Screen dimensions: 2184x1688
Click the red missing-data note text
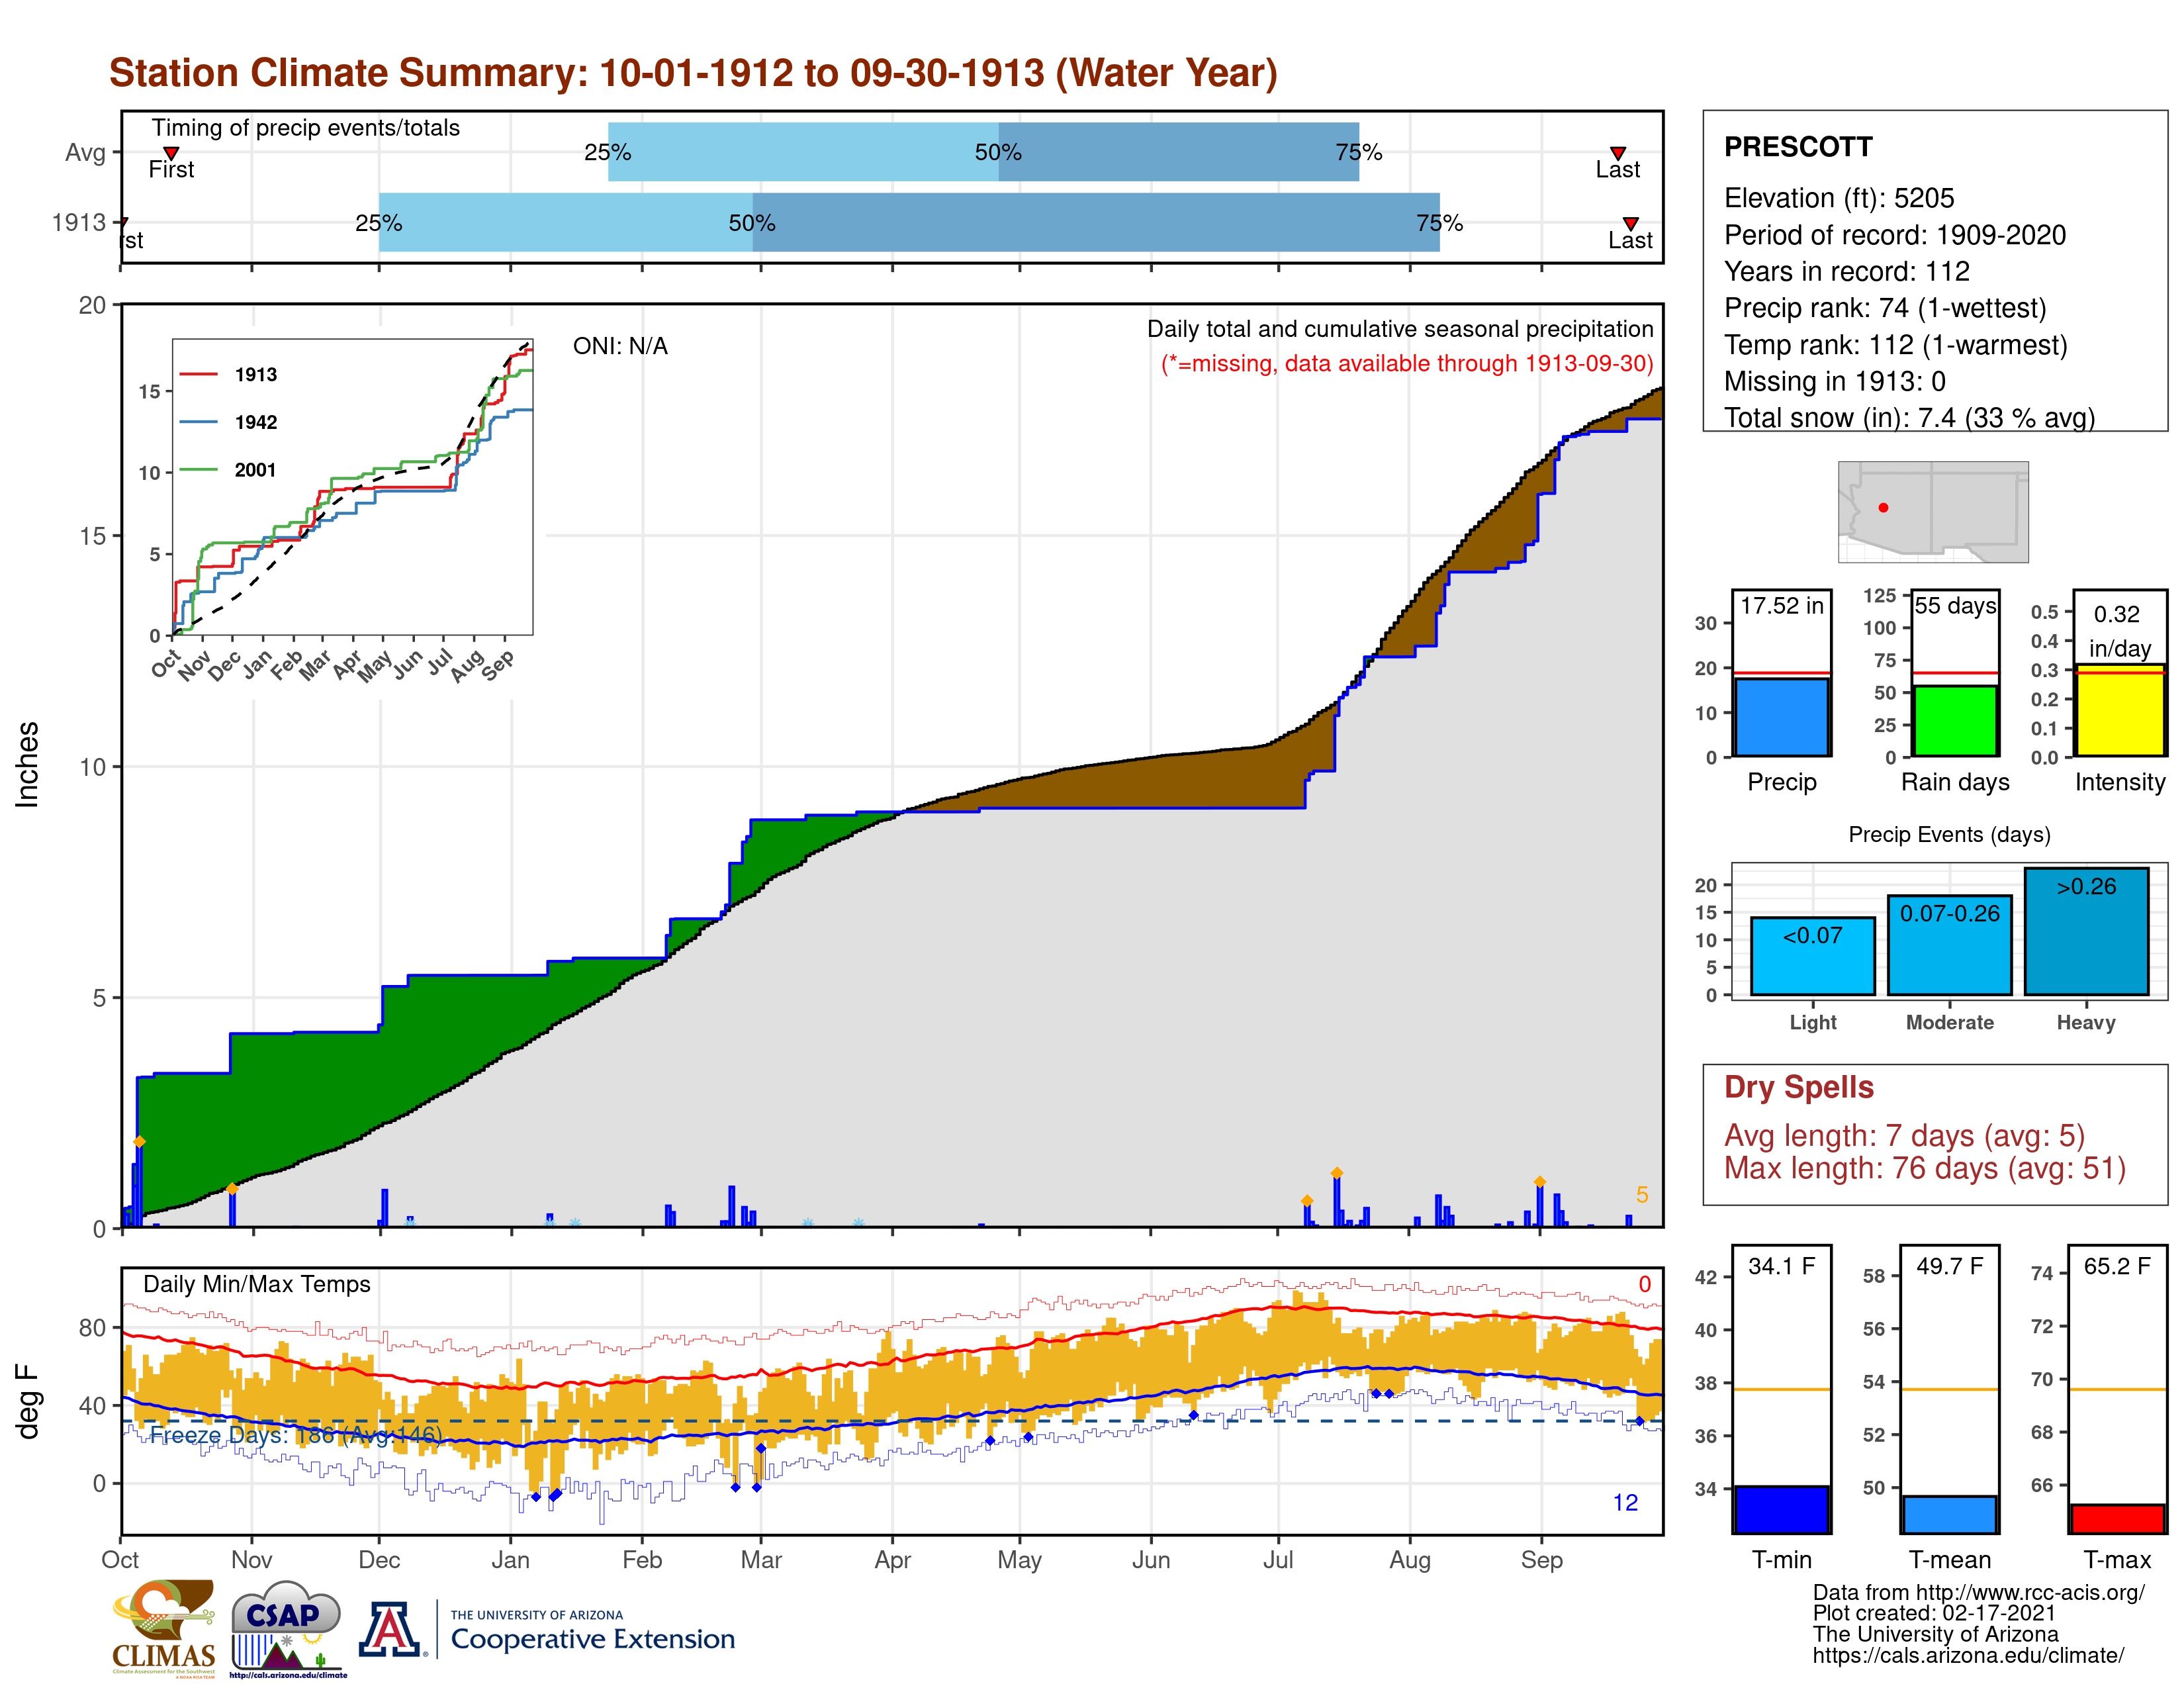coord(1406,363)
